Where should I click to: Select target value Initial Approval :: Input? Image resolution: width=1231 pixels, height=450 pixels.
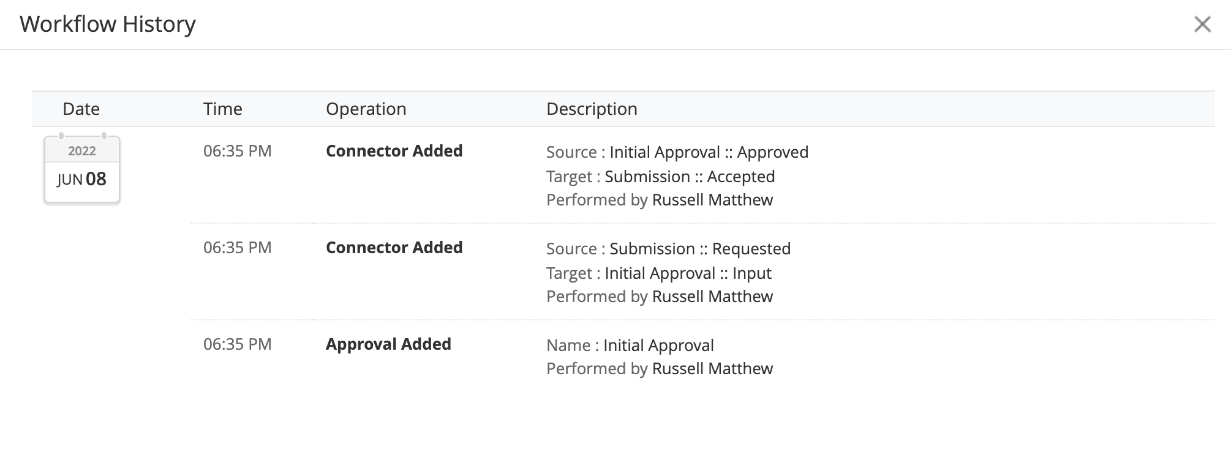click(x=688, y=273)
